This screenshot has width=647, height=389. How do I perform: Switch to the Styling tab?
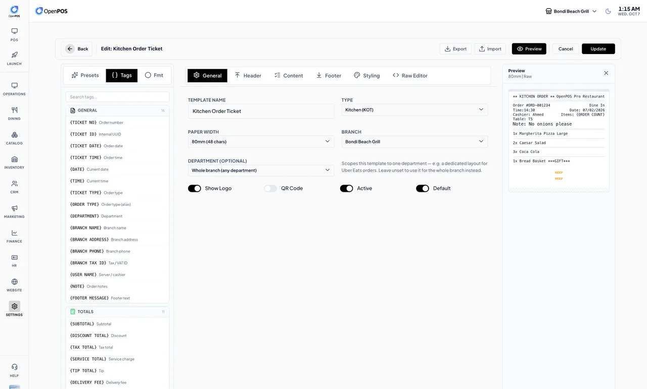coord(366,76)
